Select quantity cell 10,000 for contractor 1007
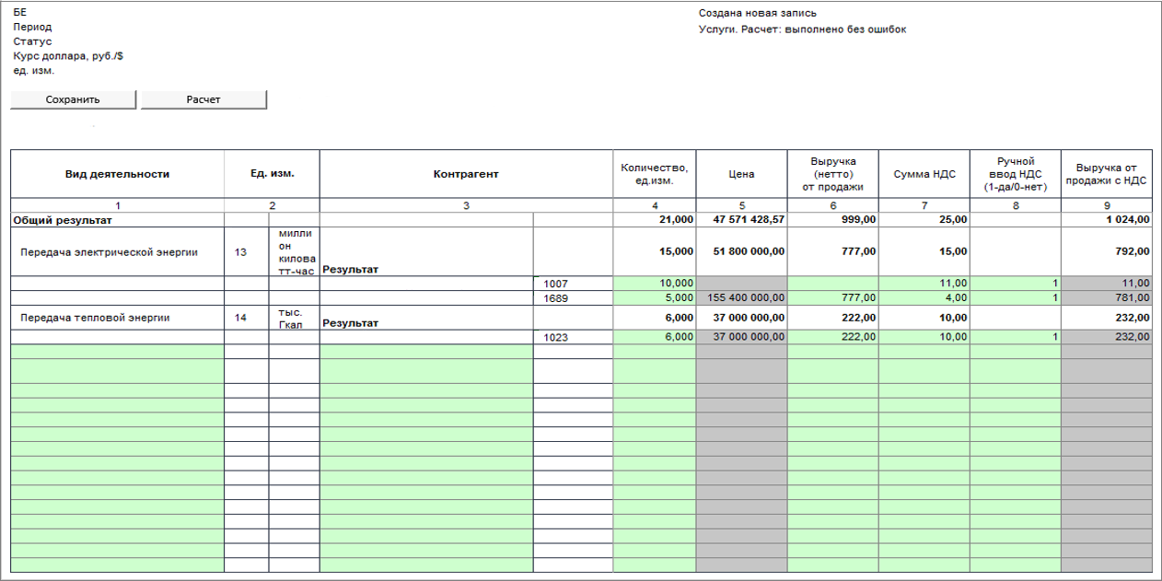The width and height of the screenshot is (1162, 581). click(x=655, y=284)
